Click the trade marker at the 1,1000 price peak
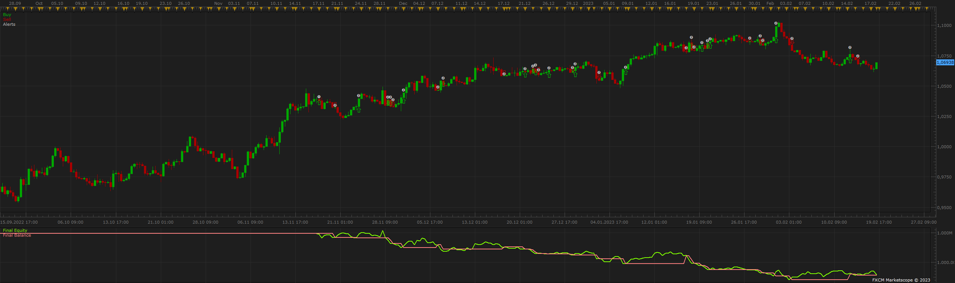The height and width of the screenshot is (283, 955). pyautogui.click(x=776, y=23)
